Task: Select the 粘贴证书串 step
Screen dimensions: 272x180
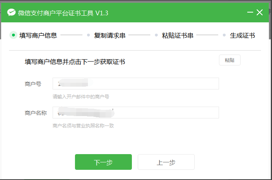Action: 177,35
